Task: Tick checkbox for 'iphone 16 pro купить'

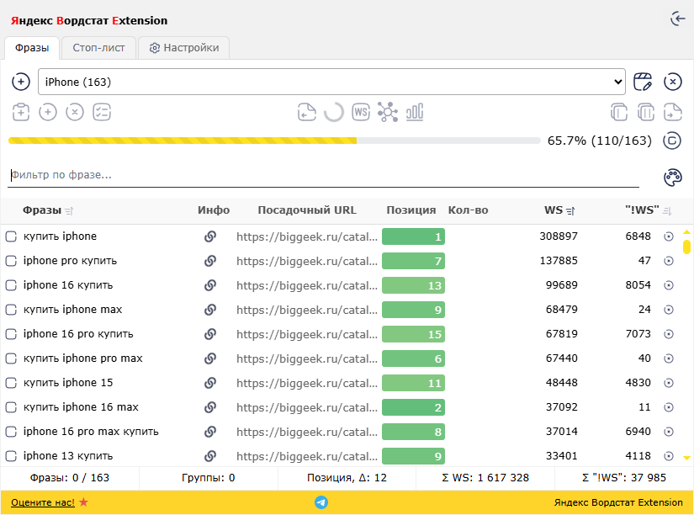Action: pyautogui.click(x=11, y=334)
